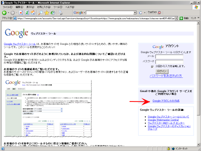Screen dimensions: 201x151
Task: Click the リンク toolbar label
Action: [x=194, y=18]
